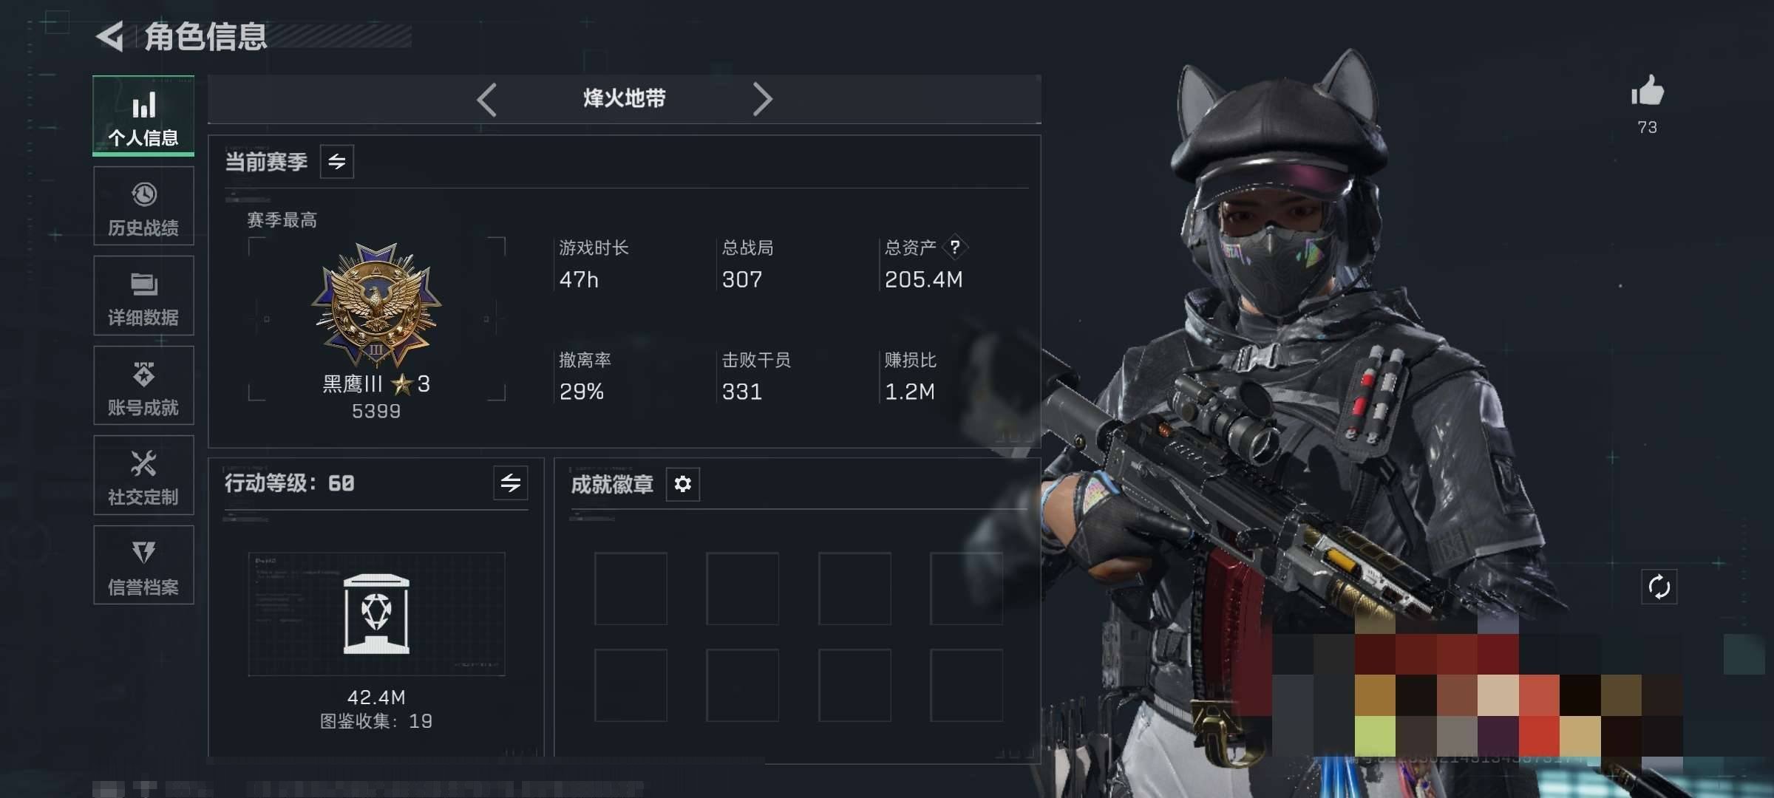The width and height of the screenshot is (1774, 798).
Task: Switch to the next game mode with the right chevron
Action: pos(762,99)
